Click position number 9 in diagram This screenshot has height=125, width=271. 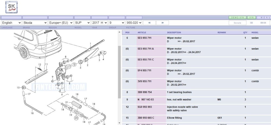point(53,77)
